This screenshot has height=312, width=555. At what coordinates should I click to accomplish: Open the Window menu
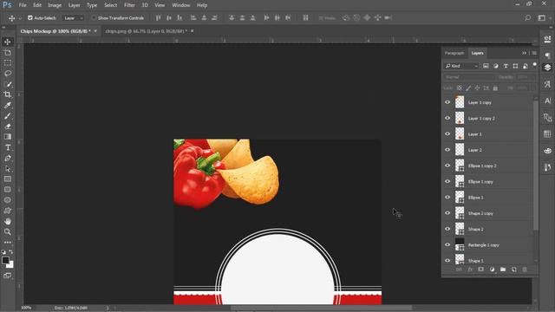pyautogui.click(x=181, y=5)
